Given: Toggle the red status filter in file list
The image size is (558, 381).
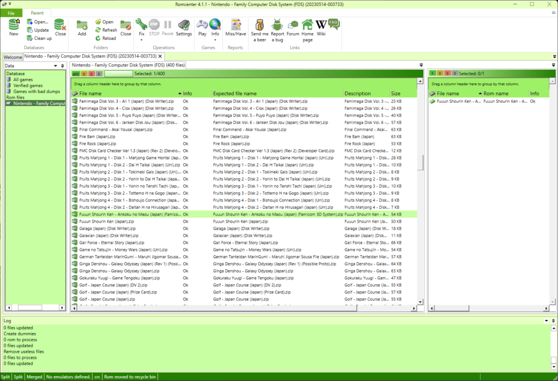Looking at the screenshot, I should click(x=92, y=74).
